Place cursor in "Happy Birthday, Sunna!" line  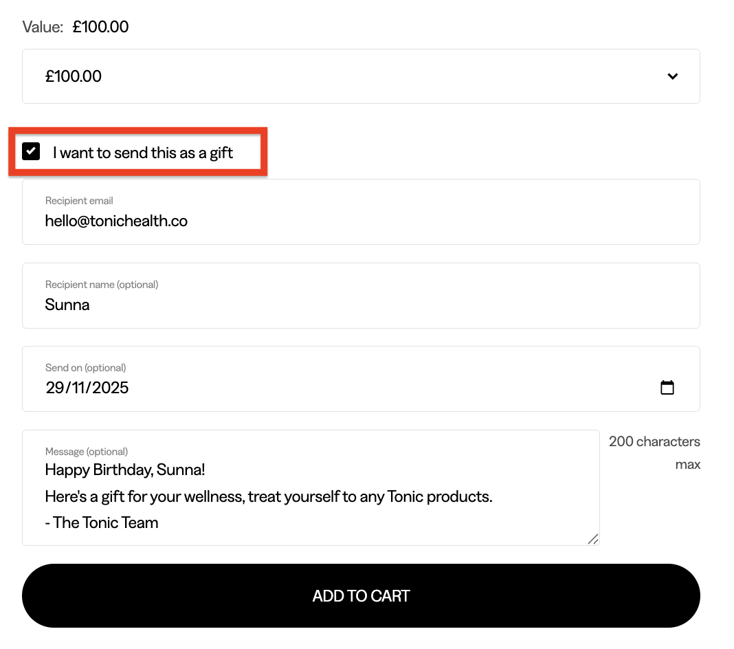click(x=125, y=470)
